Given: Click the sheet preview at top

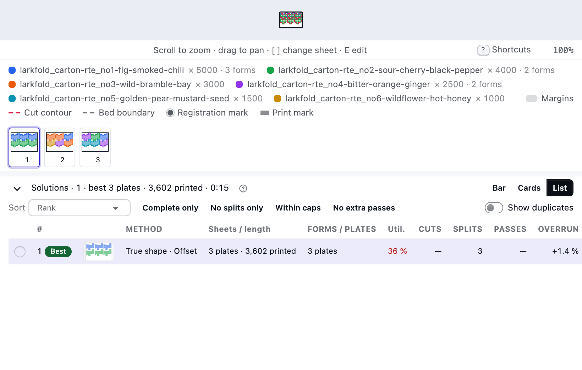Looking at the screenshot, I should [291, 20].
